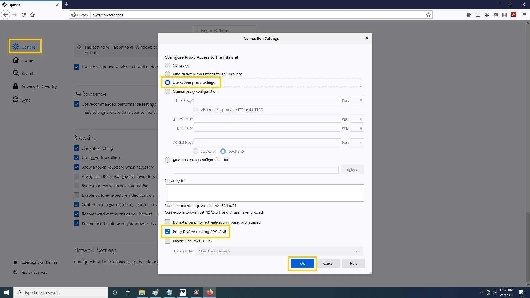
Task: Open the General preferences category
Action: click(x=25, y=47)
